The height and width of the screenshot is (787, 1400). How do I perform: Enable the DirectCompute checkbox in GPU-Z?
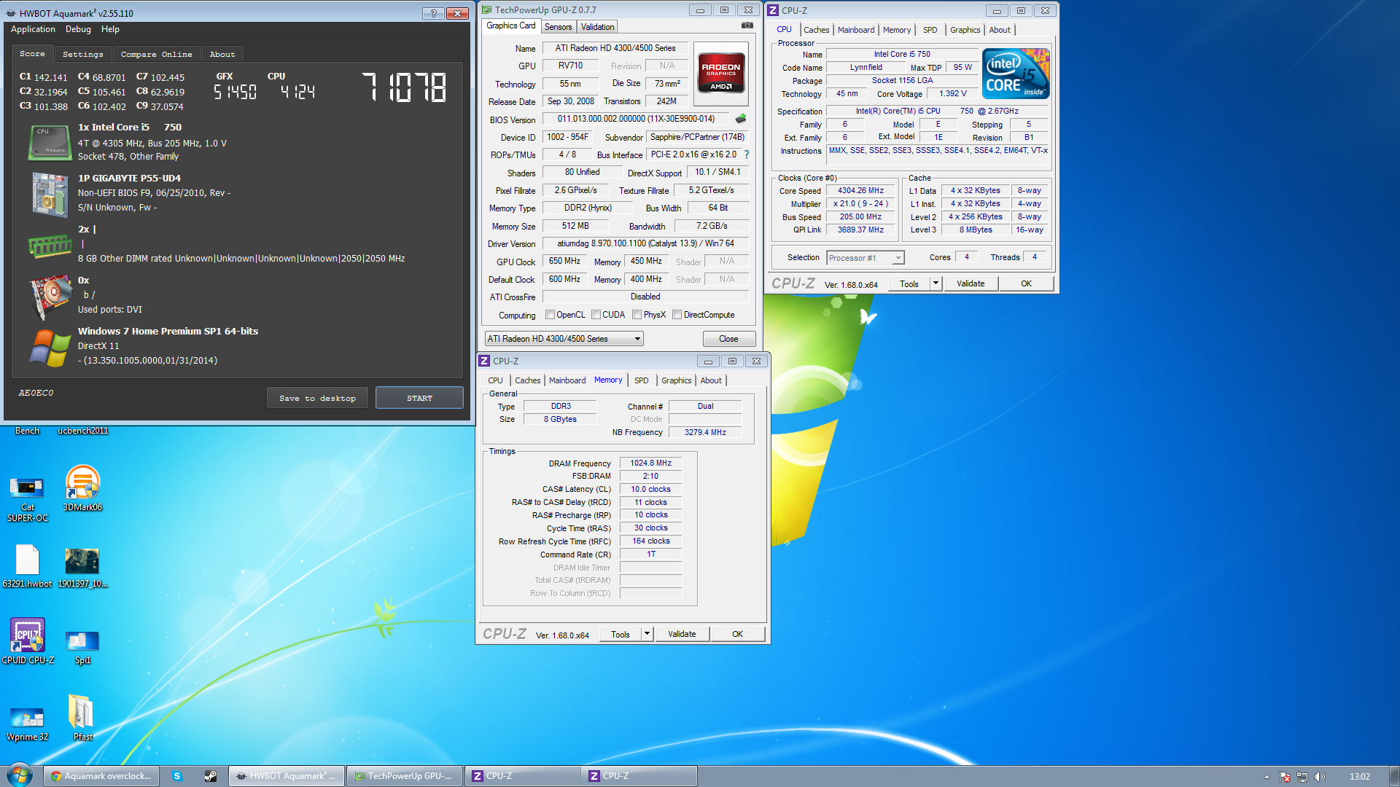click(x=677, y=315)
